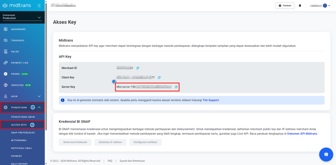Click the Payment Link sidebar icon
This screenshot has width=336, height=165.
coord(6,63)
